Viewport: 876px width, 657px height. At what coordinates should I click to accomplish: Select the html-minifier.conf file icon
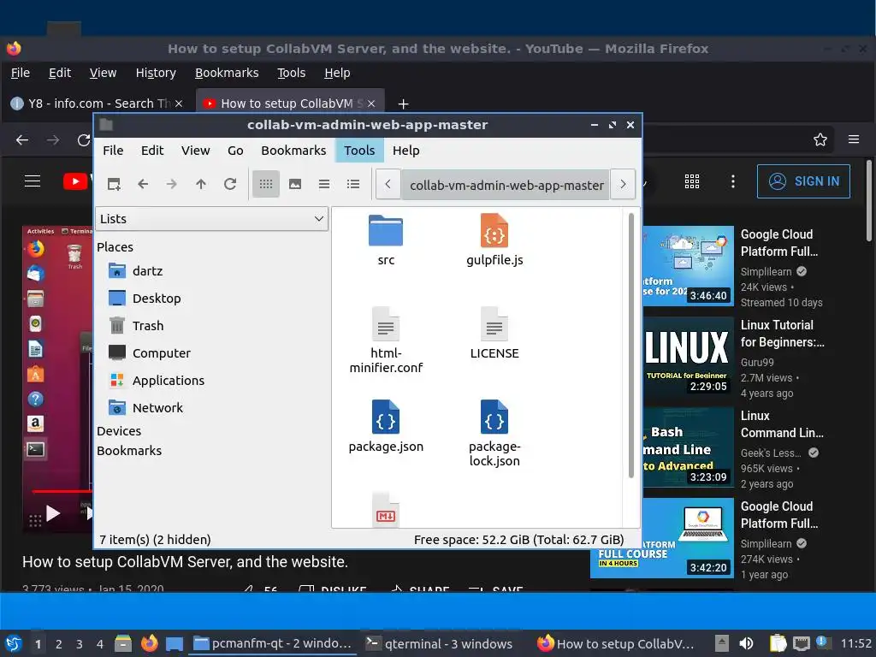pos(386,324)
